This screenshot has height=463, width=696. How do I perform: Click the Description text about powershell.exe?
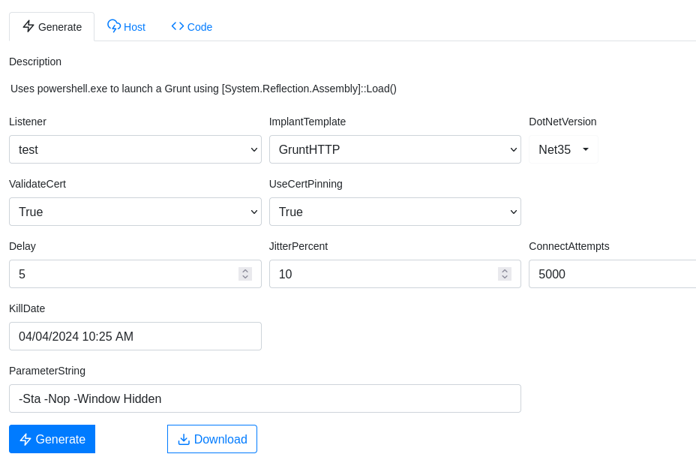click(203, 89)
